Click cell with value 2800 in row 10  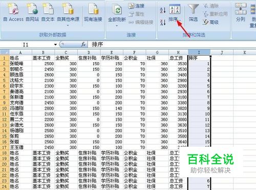tap(44, 108)
